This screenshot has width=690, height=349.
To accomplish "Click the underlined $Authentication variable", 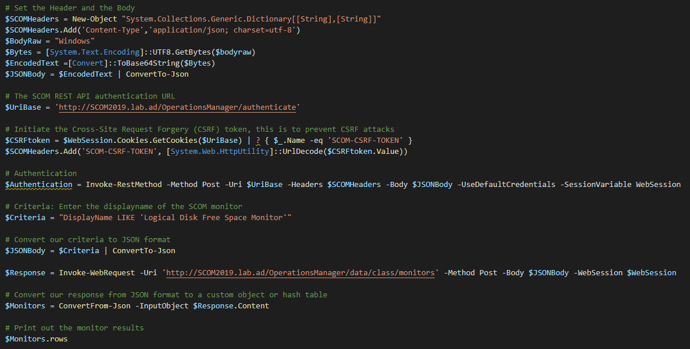I will pos(39,185).
